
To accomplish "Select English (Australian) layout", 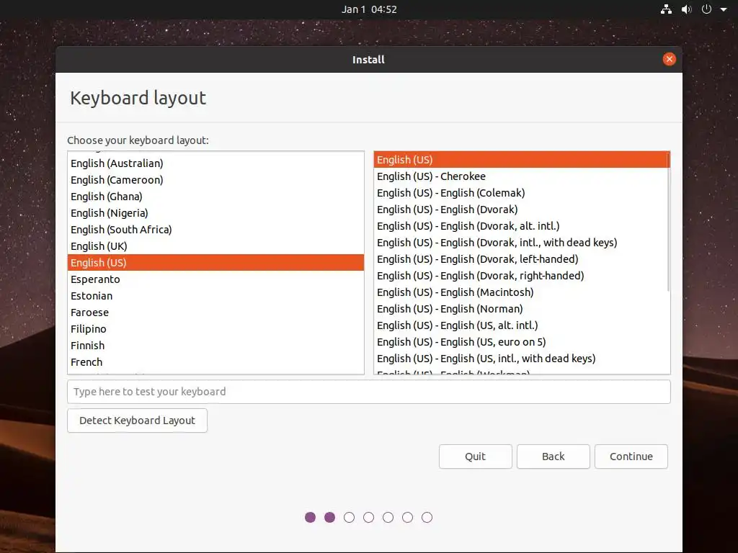I will pos(215,163).
